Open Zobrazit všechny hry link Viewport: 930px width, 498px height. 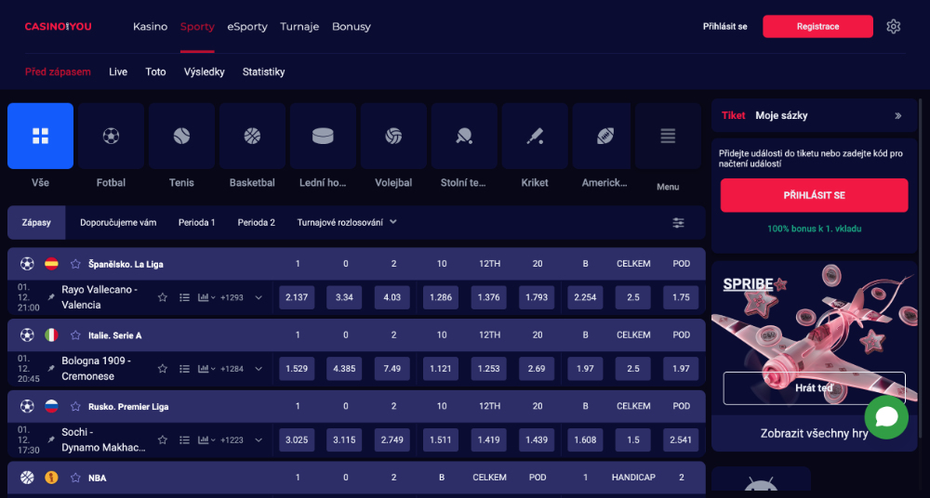click(814, 433)
